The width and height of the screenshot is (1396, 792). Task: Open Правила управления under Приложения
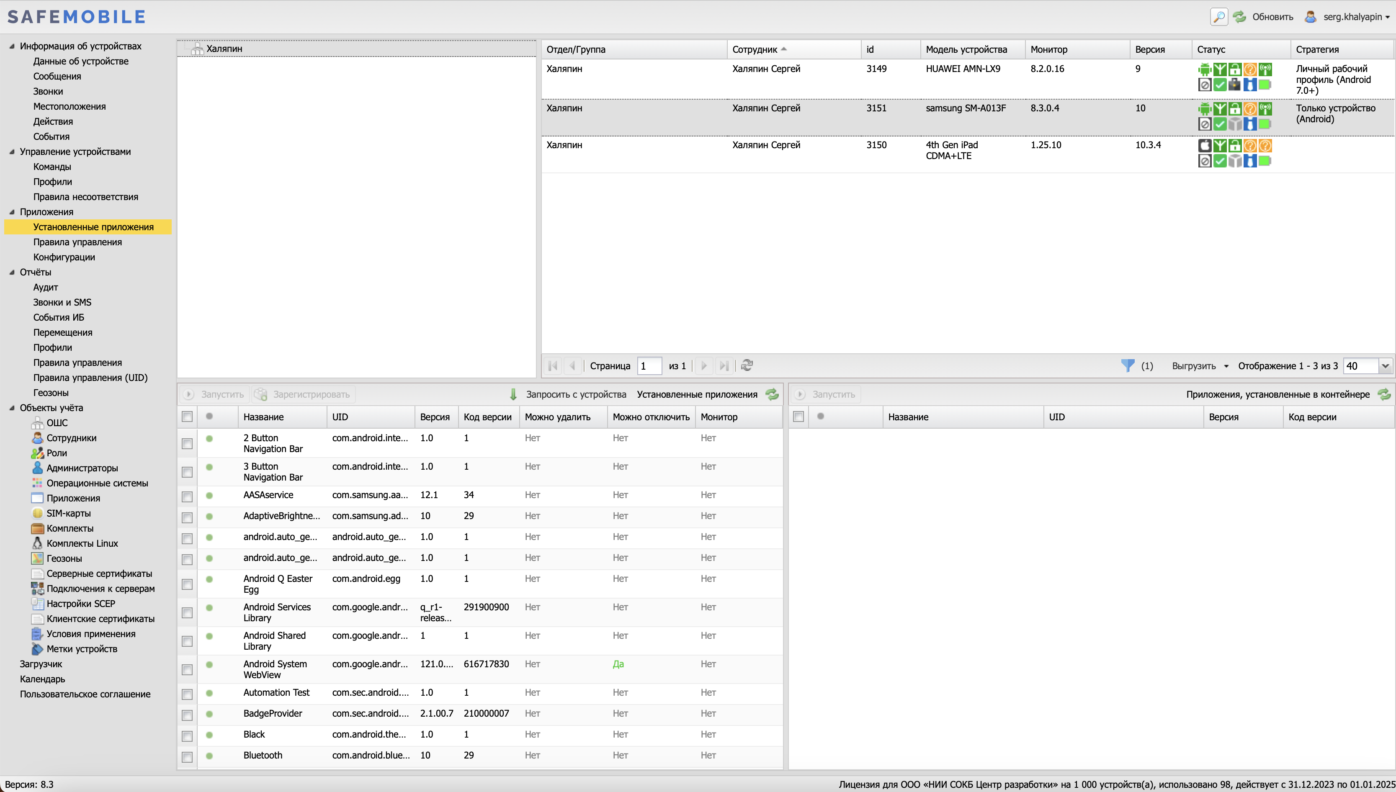tap(77, 242)
